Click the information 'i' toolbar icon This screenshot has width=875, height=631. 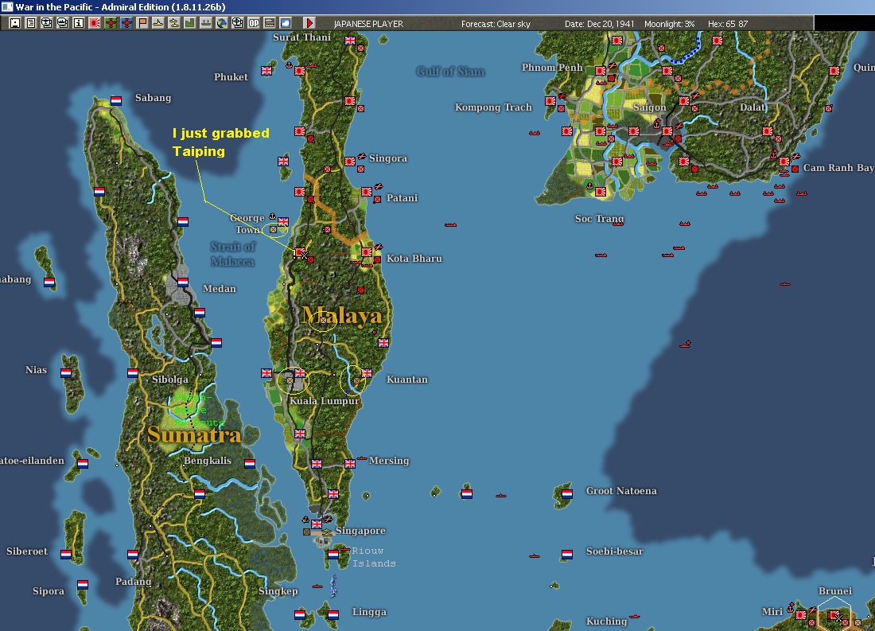tap(79, 23)
